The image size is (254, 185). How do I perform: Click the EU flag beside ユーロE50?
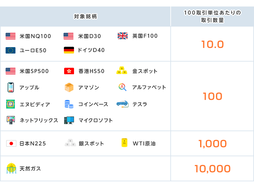pos(11,50)
